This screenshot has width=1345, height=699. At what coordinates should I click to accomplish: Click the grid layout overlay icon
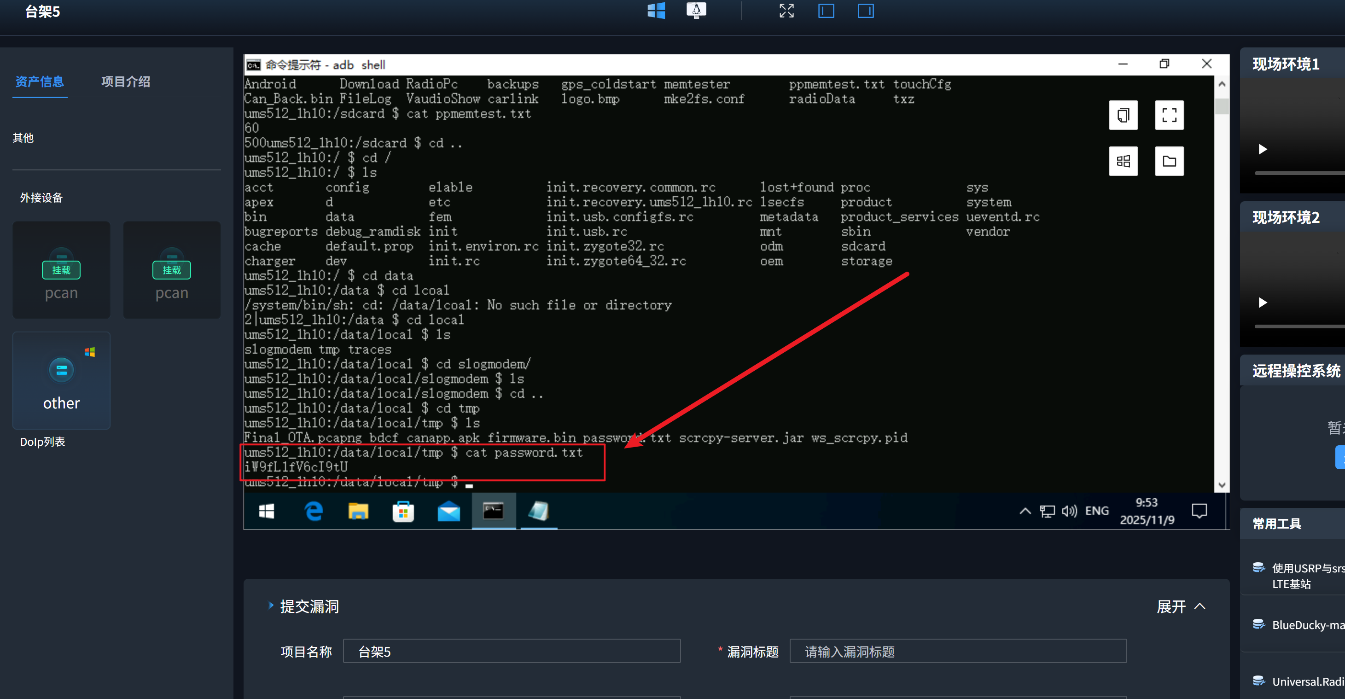[1123, 161]
